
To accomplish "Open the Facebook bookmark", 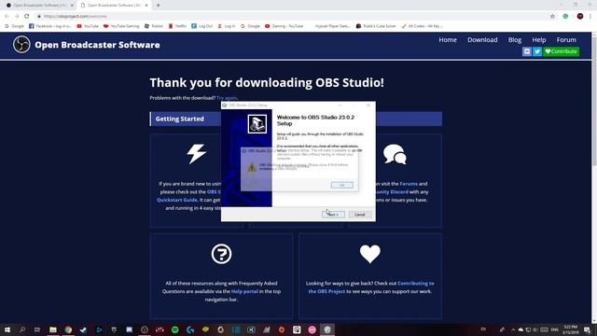I will (x=49, y=26).
